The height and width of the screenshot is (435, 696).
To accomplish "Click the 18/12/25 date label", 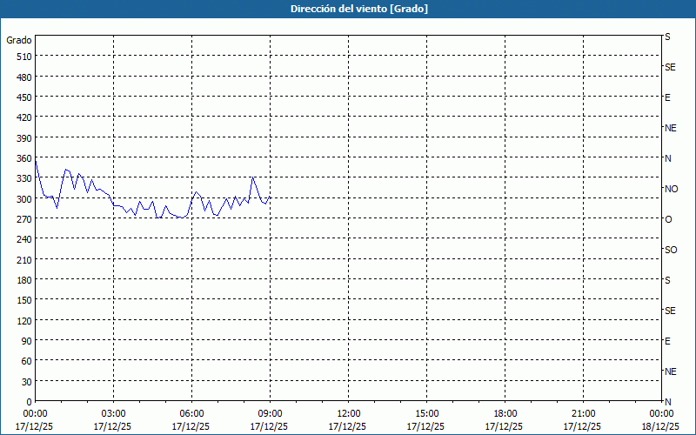I will 661,426.
